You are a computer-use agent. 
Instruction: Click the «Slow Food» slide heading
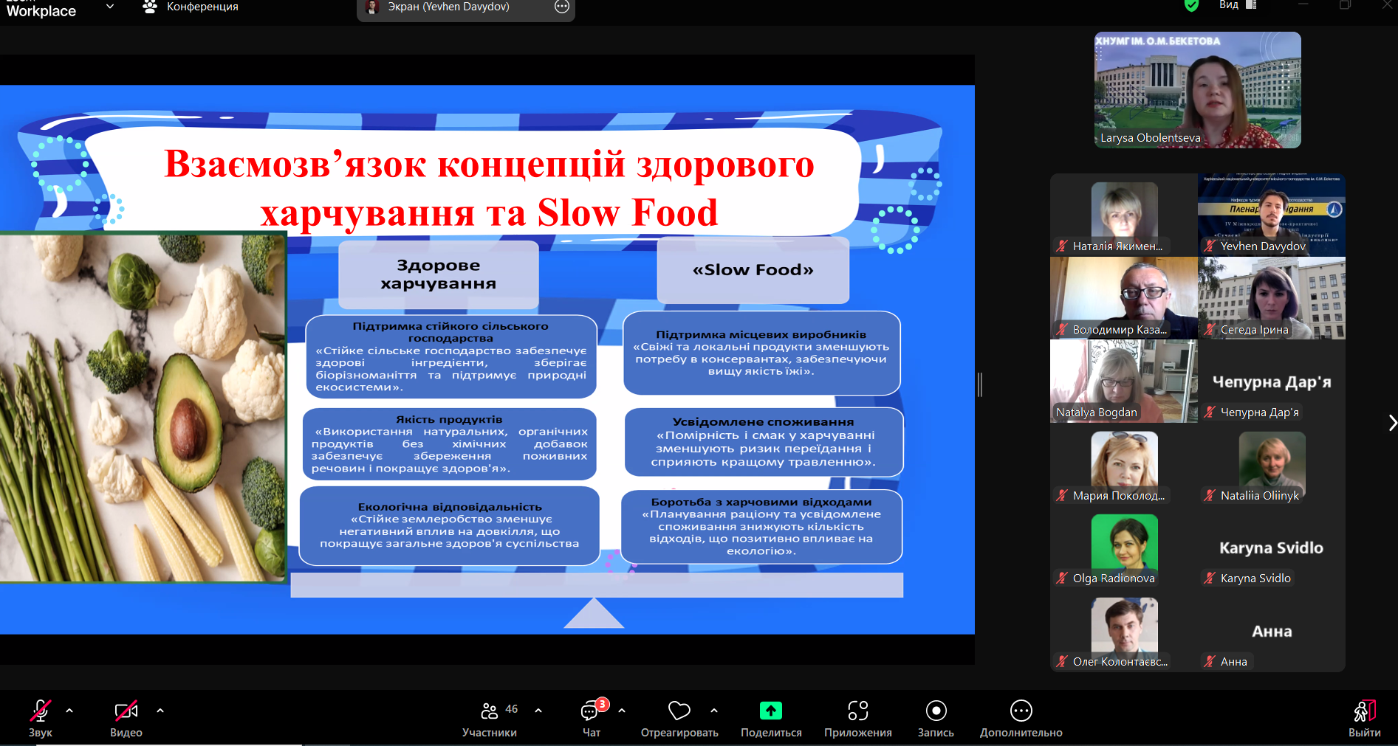point(753,270)
